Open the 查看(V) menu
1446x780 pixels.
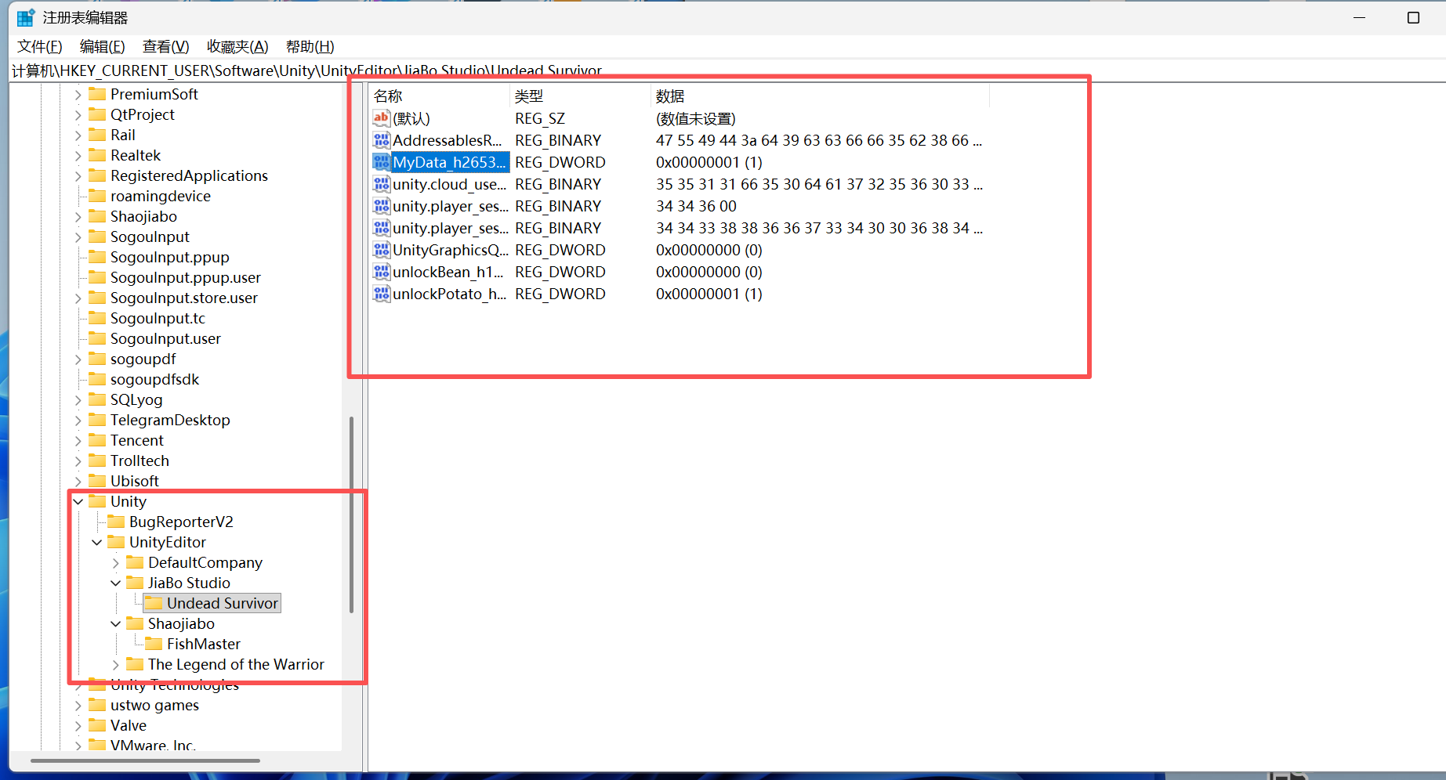point(166,46)
